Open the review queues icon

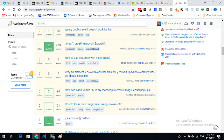[x=198, y=23]
